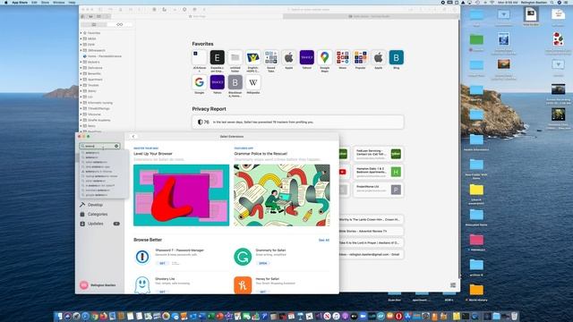Screen dimensions: 573x322
Task: Click inside the App Store search field
Action: tap(98, 146)
